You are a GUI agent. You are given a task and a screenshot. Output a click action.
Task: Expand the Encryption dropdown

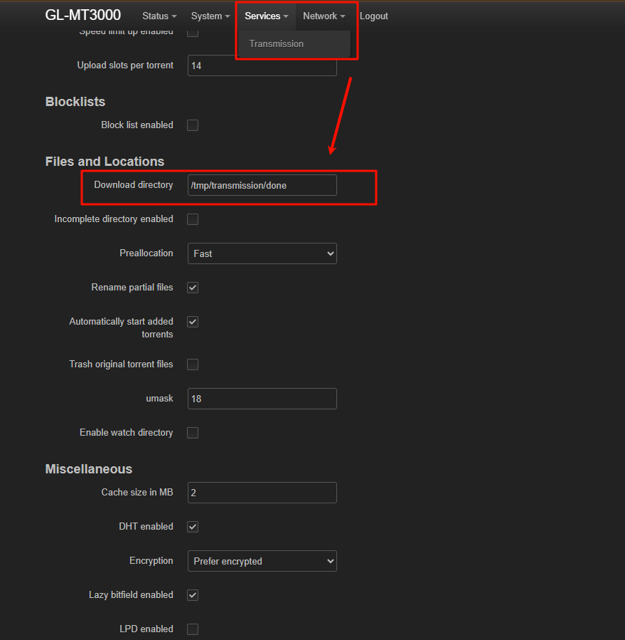pyautogui.click(x=262, y=561)
